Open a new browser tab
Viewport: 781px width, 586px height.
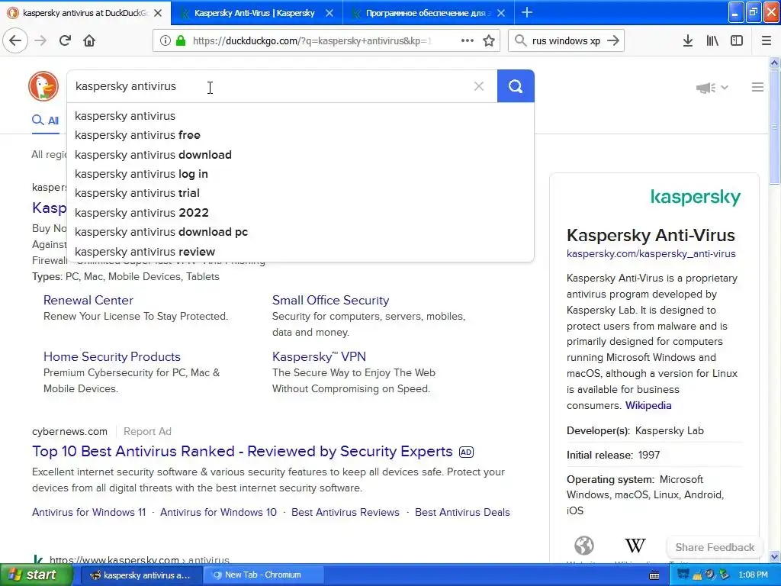[x=526, y=12]
